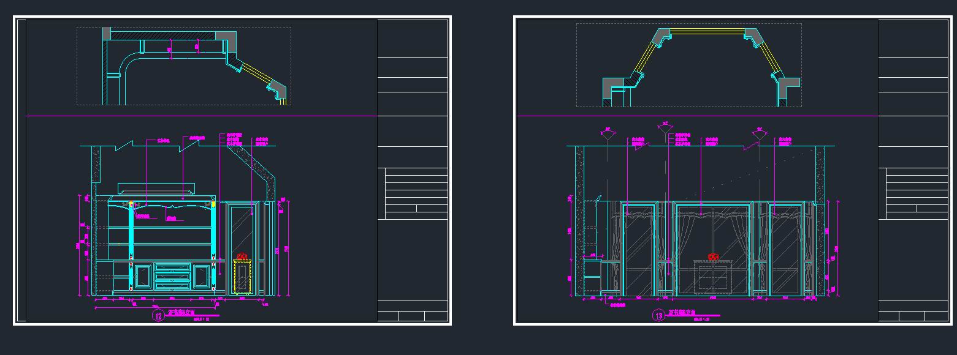Click the center ceiling light symbol in elevation 13

(665, 128)
